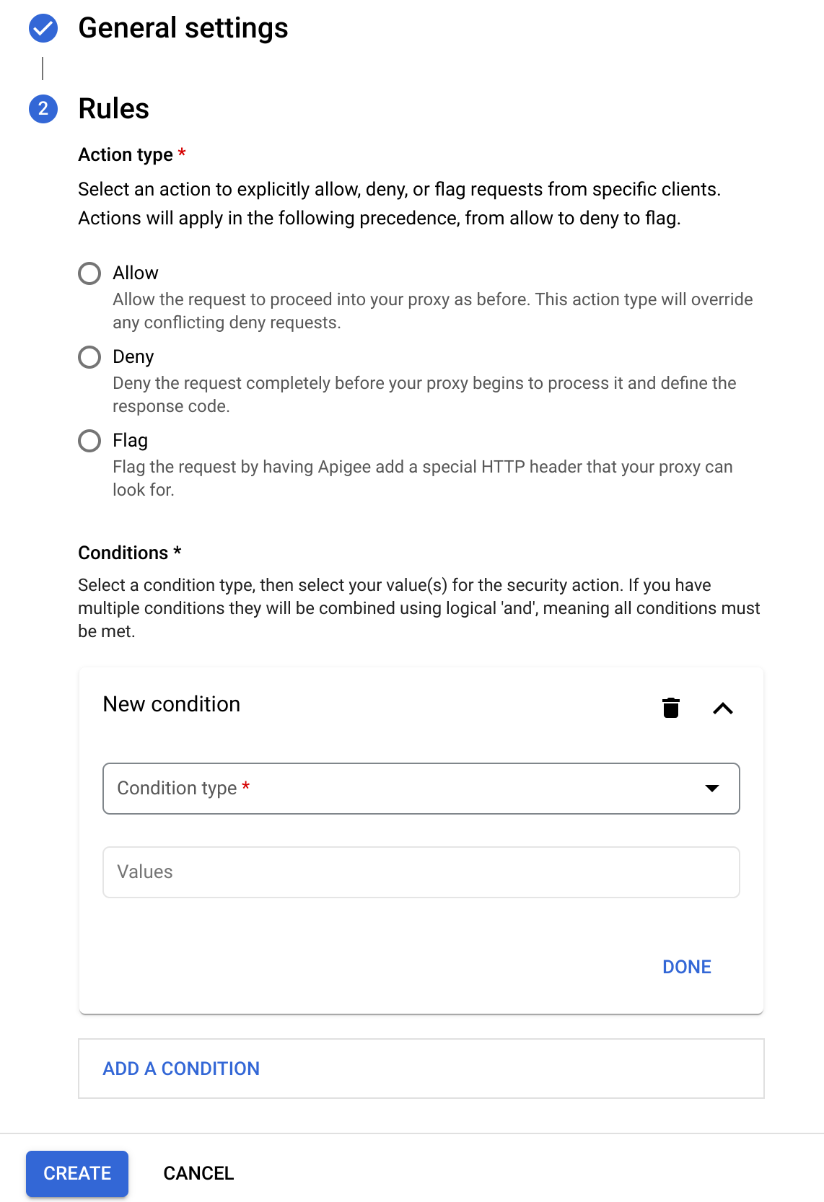This screenshot has height=1202, width=824.
Task: Click the trash icon to delete condition
Action: tap(671, 708)
